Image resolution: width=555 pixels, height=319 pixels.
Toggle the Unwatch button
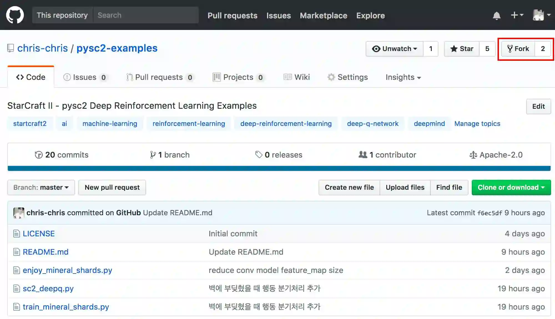click(x=395, y=49)
